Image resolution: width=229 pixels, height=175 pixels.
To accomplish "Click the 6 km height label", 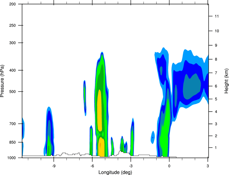I will click(216, 86).
